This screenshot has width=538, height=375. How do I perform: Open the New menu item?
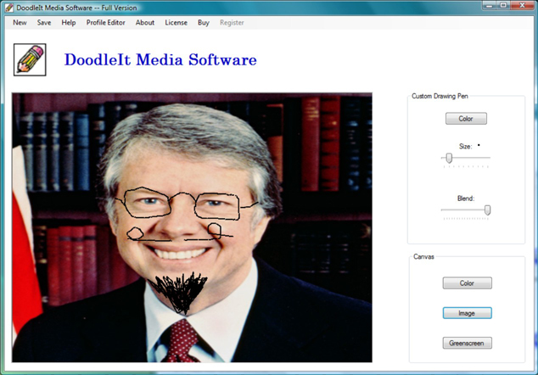pos(20,23)
